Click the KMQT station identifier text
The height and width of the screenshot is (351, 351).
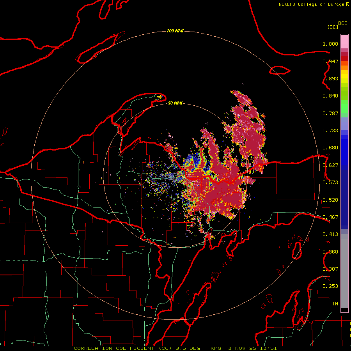click(218, 348)
